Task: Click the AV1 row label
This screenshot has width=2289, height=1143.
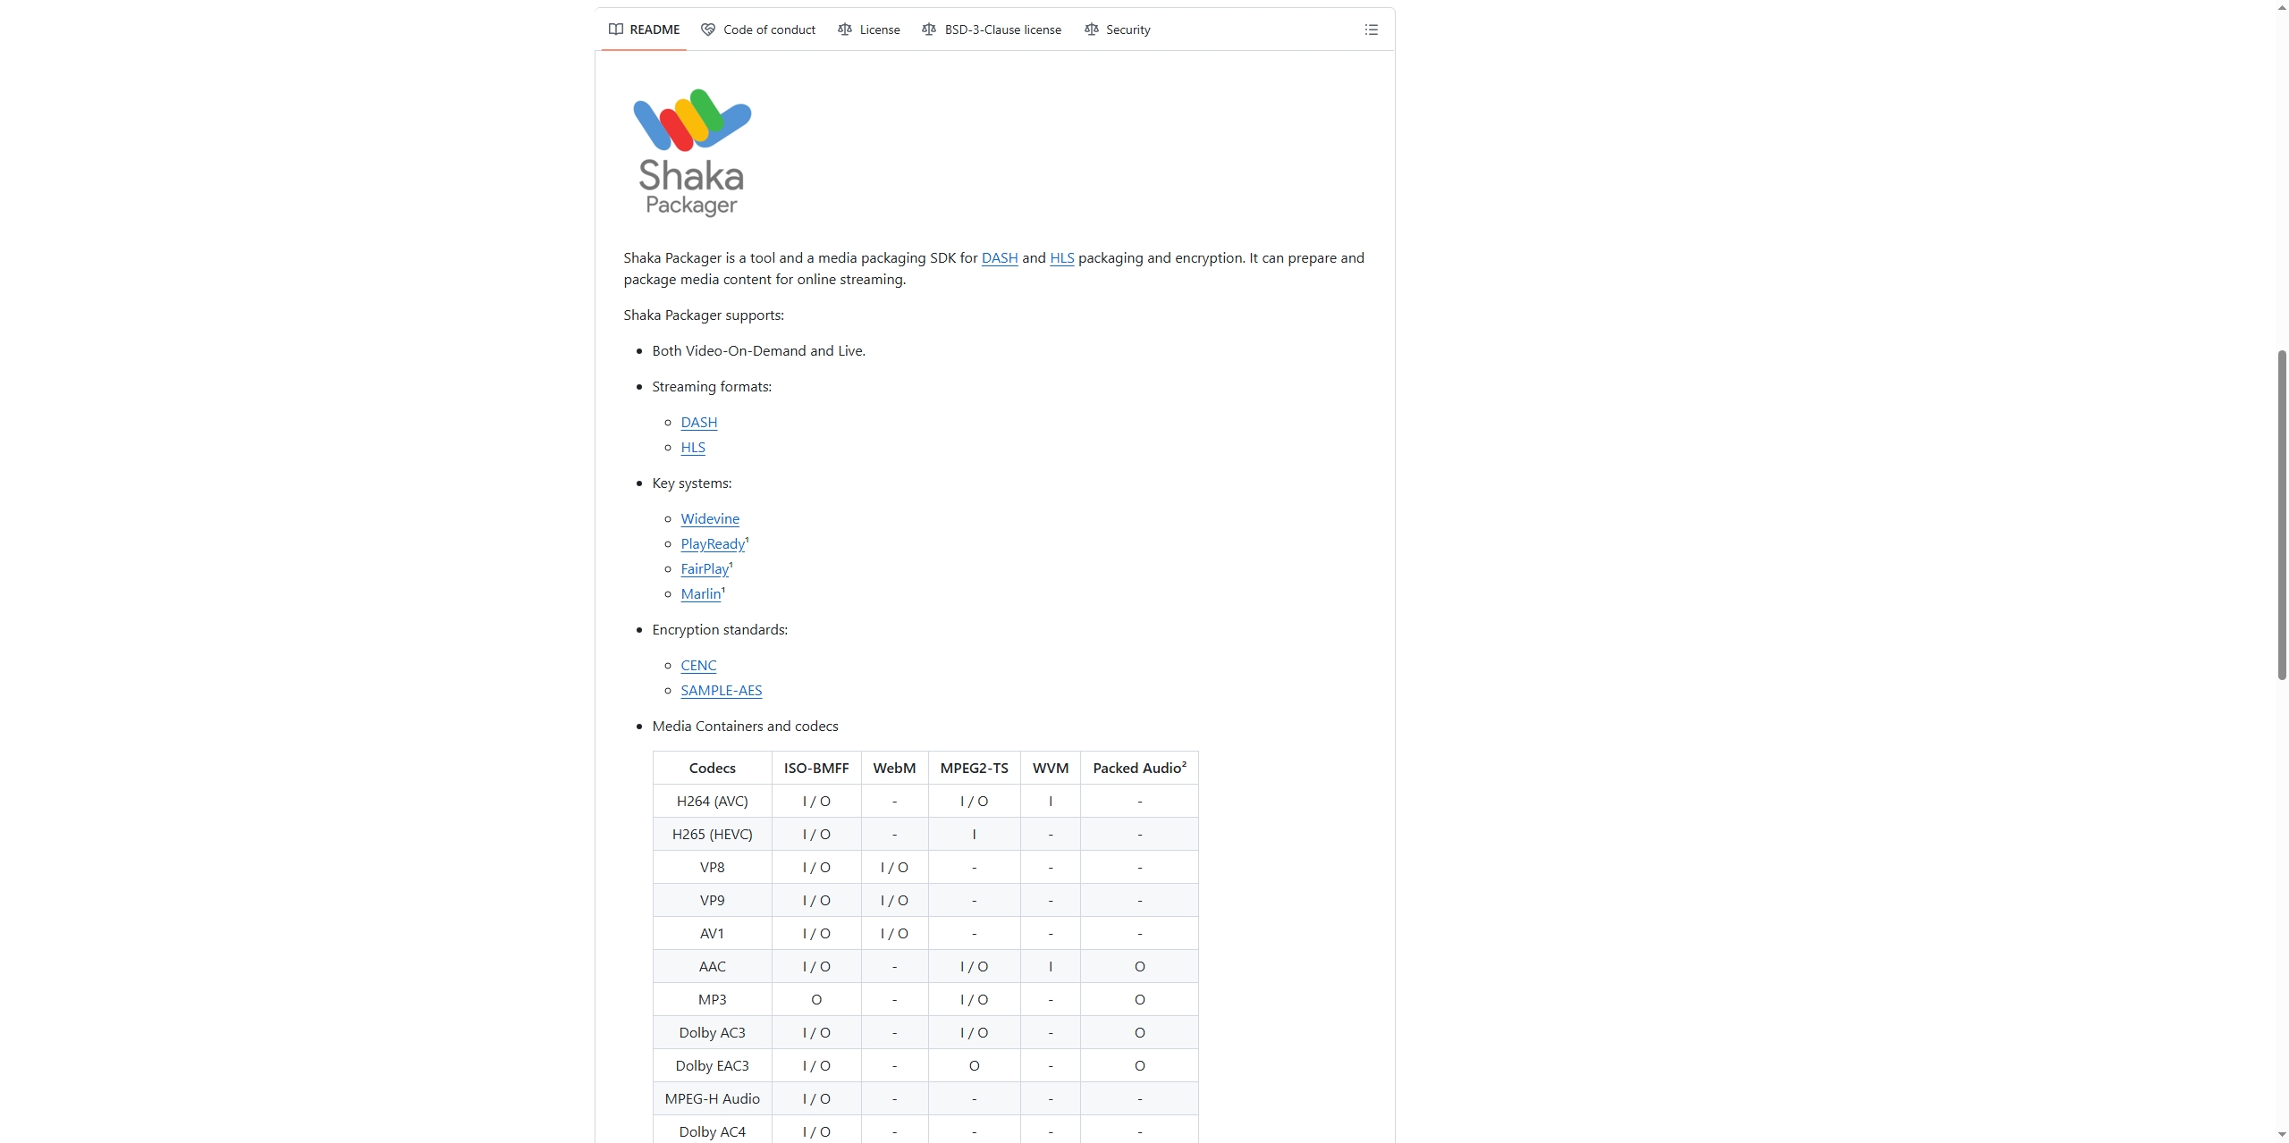Action: click(712, 934)
